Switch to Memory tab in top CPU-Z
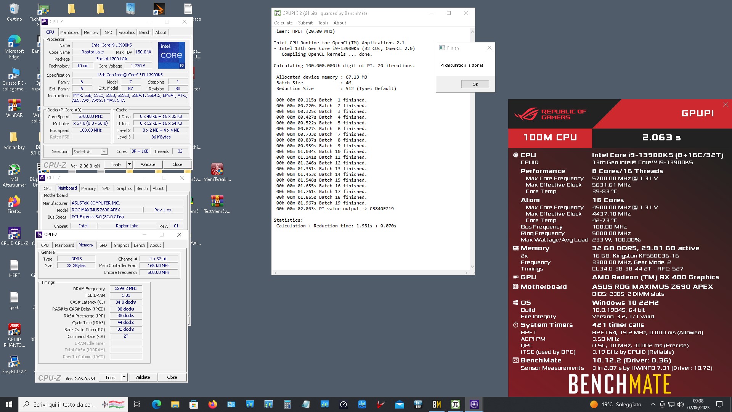This screenshot has height=412, width=732. click(x=91, y=32)
